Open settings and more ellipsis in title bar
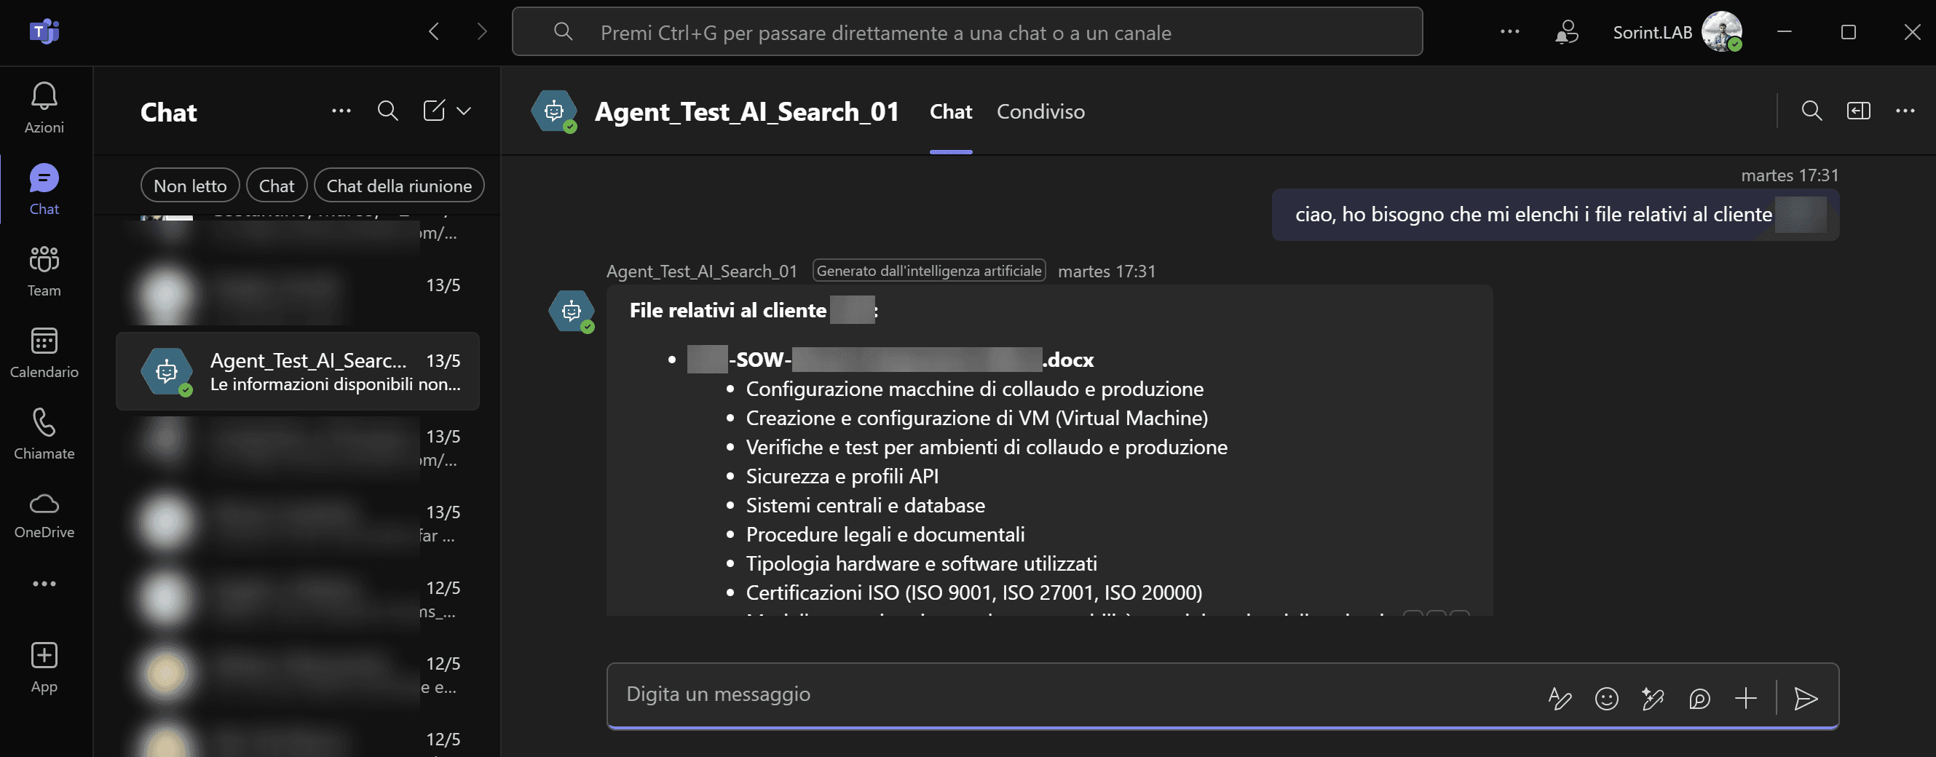 [x=1510, y=31]
